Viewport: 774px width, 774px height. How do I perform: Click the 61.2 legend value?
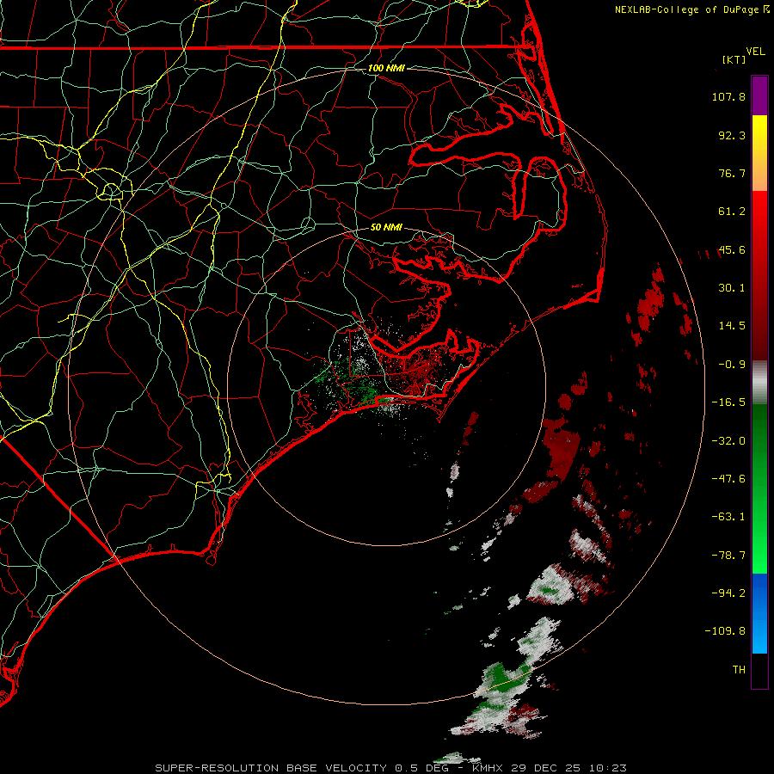pyautogui.click(x=732, y=212)
